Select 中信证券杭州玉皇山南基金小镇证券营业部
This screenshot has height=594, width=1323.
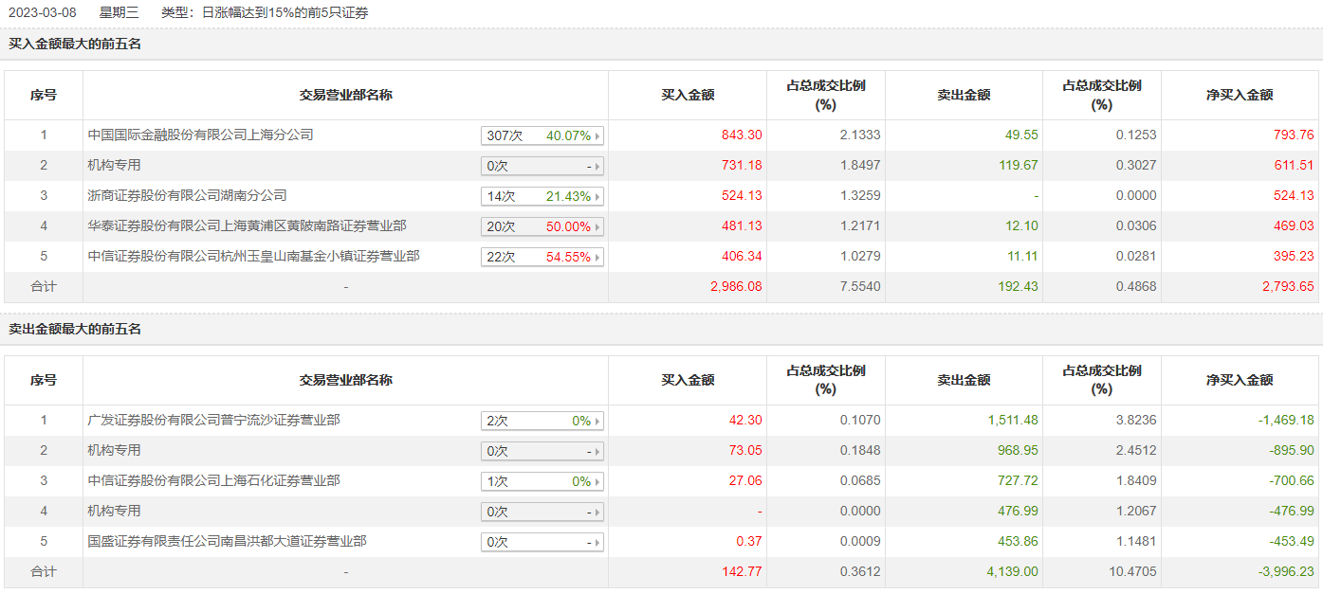pyautogui.click(x=253, y=257)
